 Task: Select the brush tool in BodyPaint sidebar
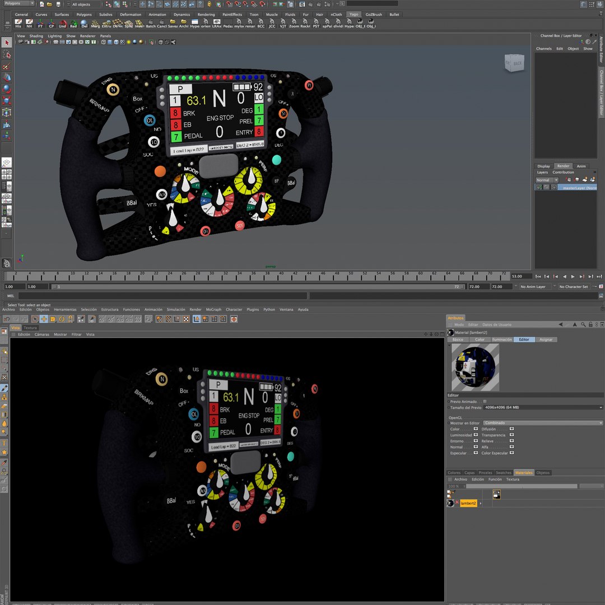click(x=4, y=388)
